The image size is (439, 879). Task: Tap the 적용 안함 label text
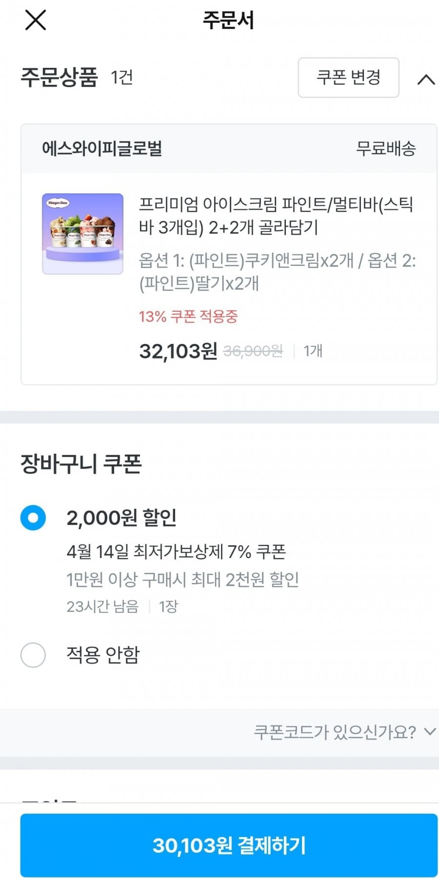pyautogui.click(x=103, y=655)
